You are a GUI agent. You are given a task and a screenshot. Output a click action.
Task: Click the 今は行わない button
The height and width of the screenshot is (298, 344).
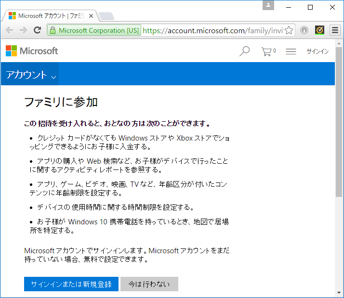click(149, 284)
